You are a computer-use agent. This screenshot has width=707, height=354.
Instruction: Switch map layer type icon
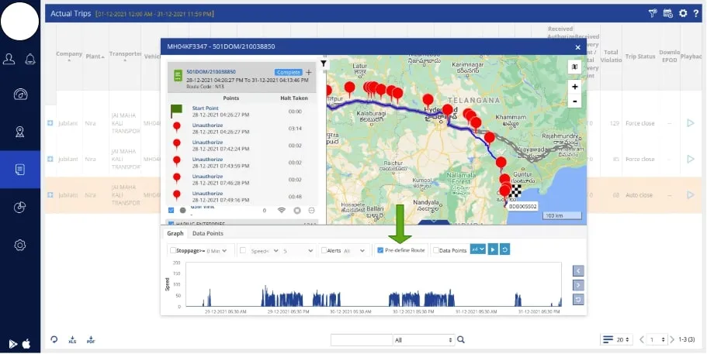(574, 67)
